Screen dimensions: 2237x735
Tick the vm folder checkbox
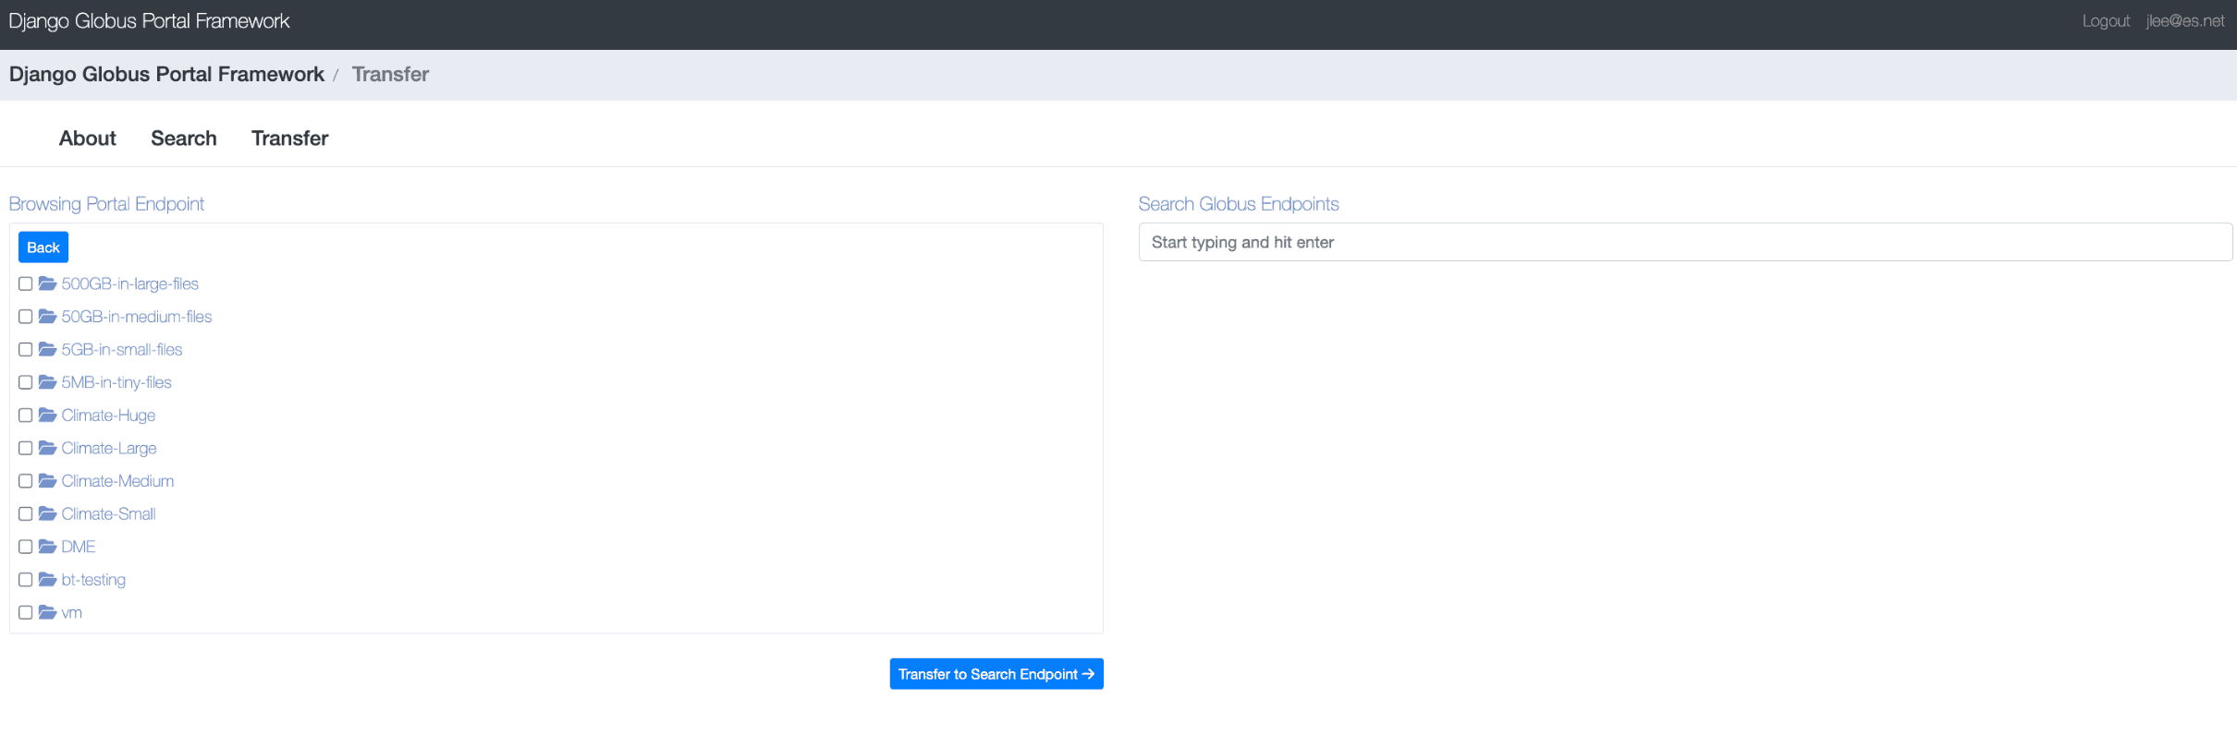[26, 612]
